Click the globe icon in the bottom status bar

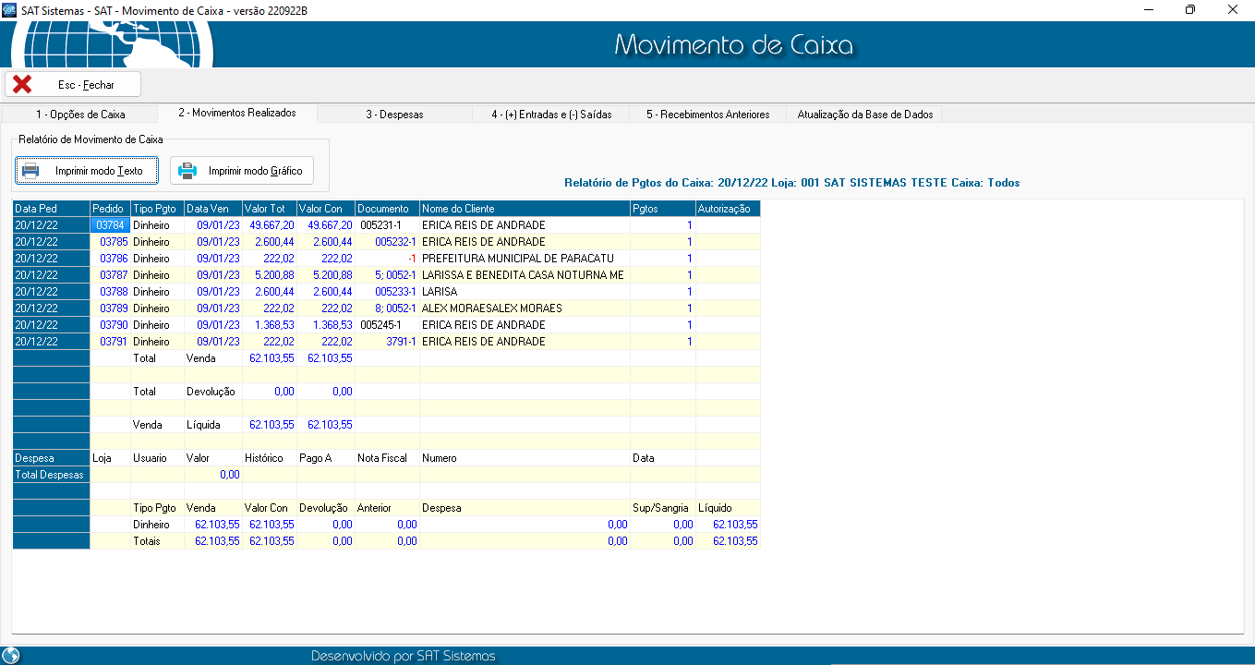pyautogui.click(x=11, y=656)
